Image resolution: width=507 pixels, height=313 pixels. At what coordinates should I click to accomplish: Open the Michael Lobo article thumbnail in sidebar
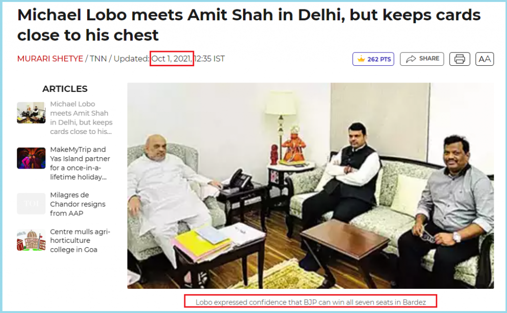(x=31, y=112)
